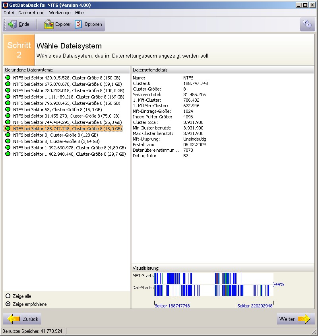318x336 pixels.
Task: Click the 44% visualization value
Action: 279,284
